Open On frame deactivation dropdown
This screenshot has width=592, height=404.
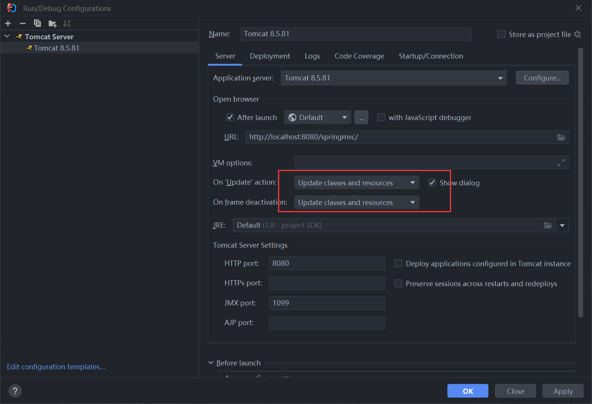(x=357, y=202)
